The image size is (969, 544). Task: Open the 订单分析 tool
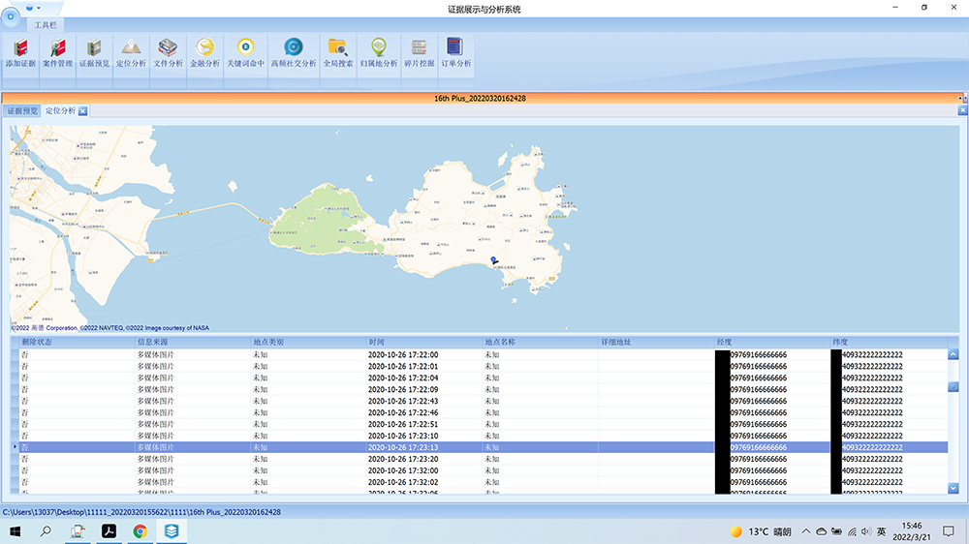pos(456,53)
